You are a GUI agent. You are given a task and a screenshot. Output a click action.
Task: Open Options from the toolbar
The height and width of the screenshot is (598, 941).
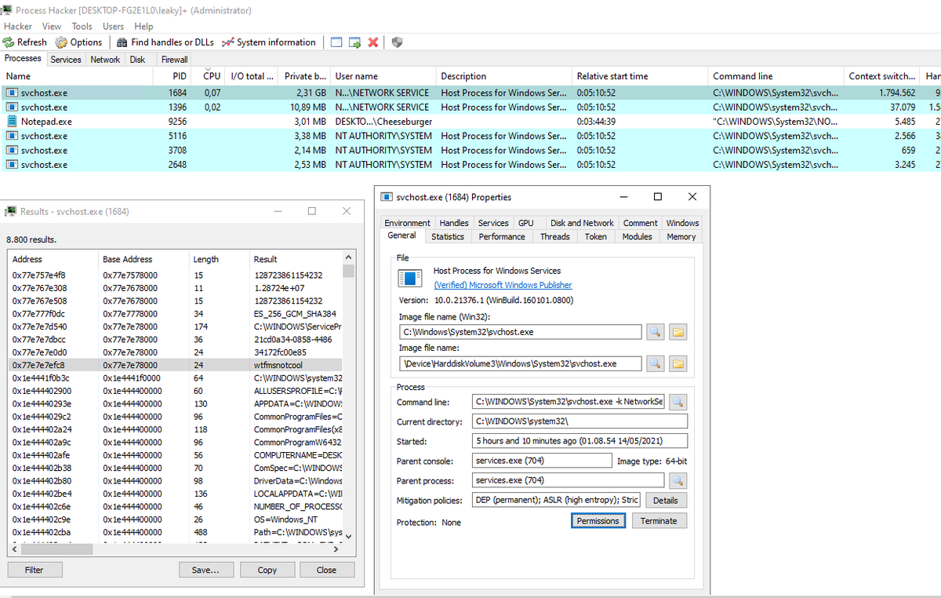(x=78, y=42)
